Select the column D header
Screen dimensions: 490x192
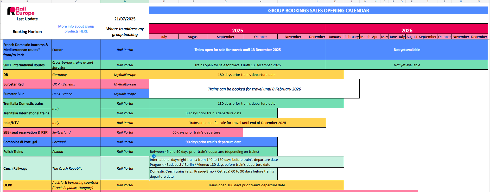[125, 2]
